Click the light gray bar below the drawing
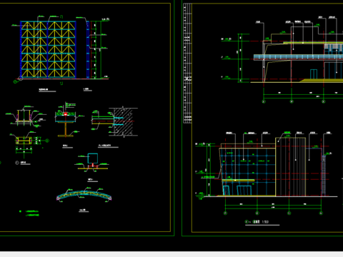The image size is (343, 257). 171,254
